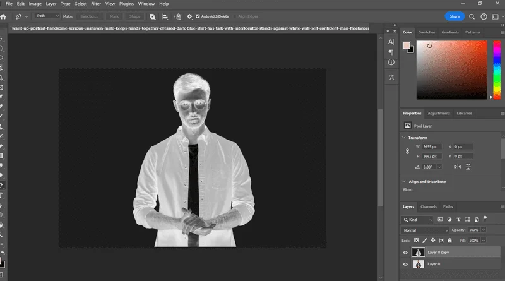Collapse the Transform section

404,137
